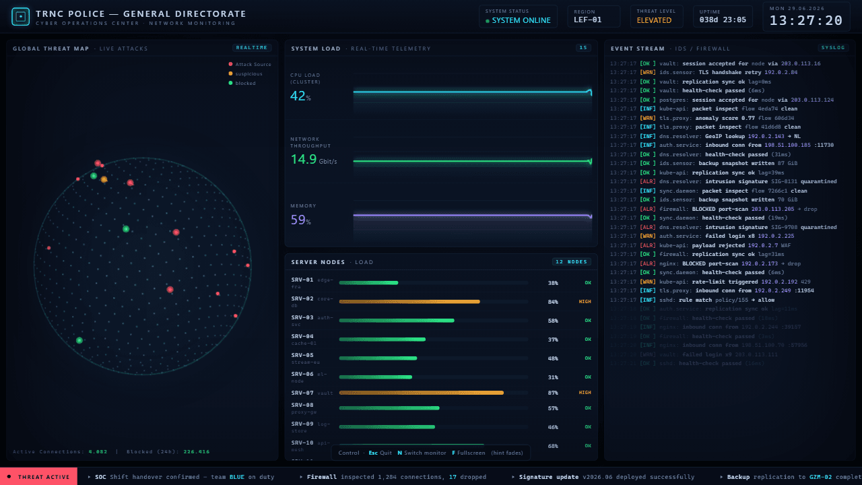Click the CPU load 42% value

[300, 96]
